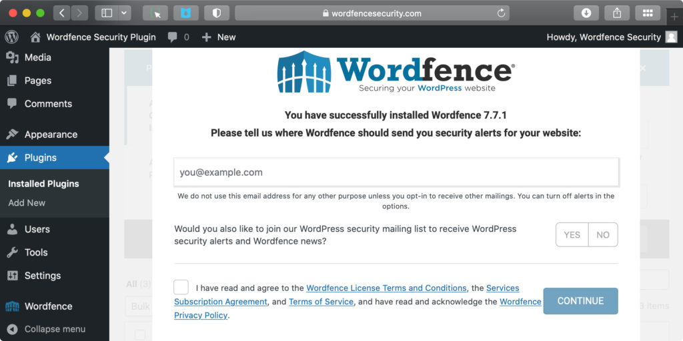683x341 pixels.
Task: Open comments bubble in admin bar
Action: (179, 37)
